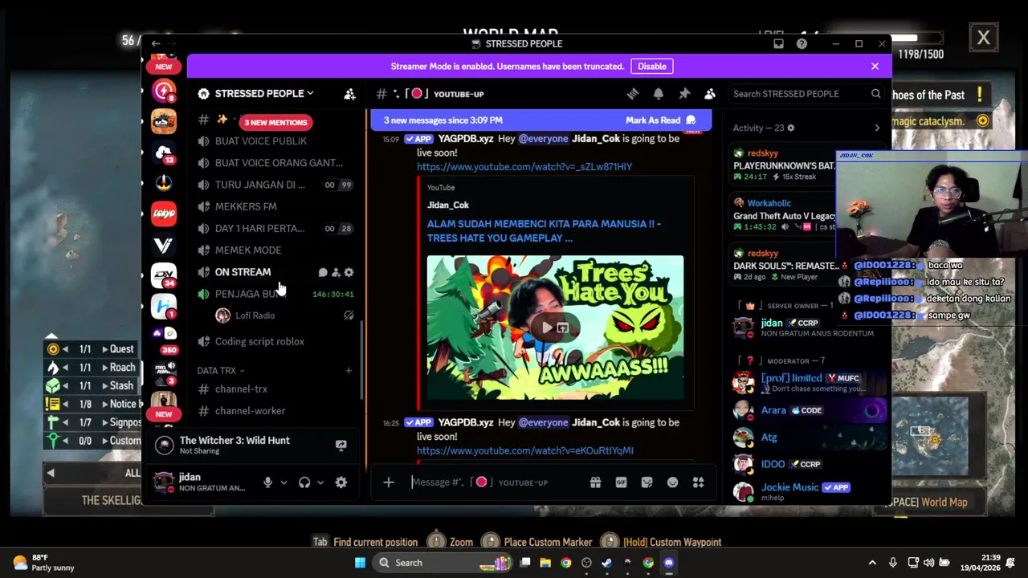Screen dimensions: 1028x578
Task: Toggle Lofi Radio mute icon
Action: [349, 315]
